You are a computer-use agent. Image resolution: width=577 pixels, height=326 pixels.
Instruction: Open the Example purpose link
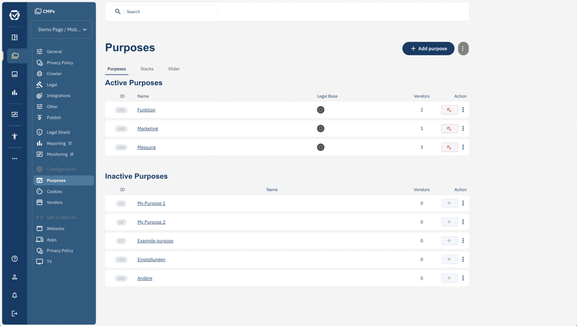155,241
